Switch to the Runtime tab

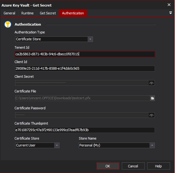(x=27, y=13)
